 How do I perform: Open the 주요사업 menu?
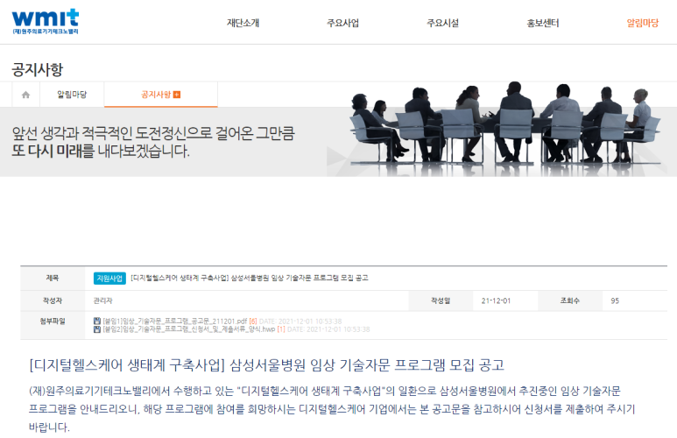pos(342,23)
